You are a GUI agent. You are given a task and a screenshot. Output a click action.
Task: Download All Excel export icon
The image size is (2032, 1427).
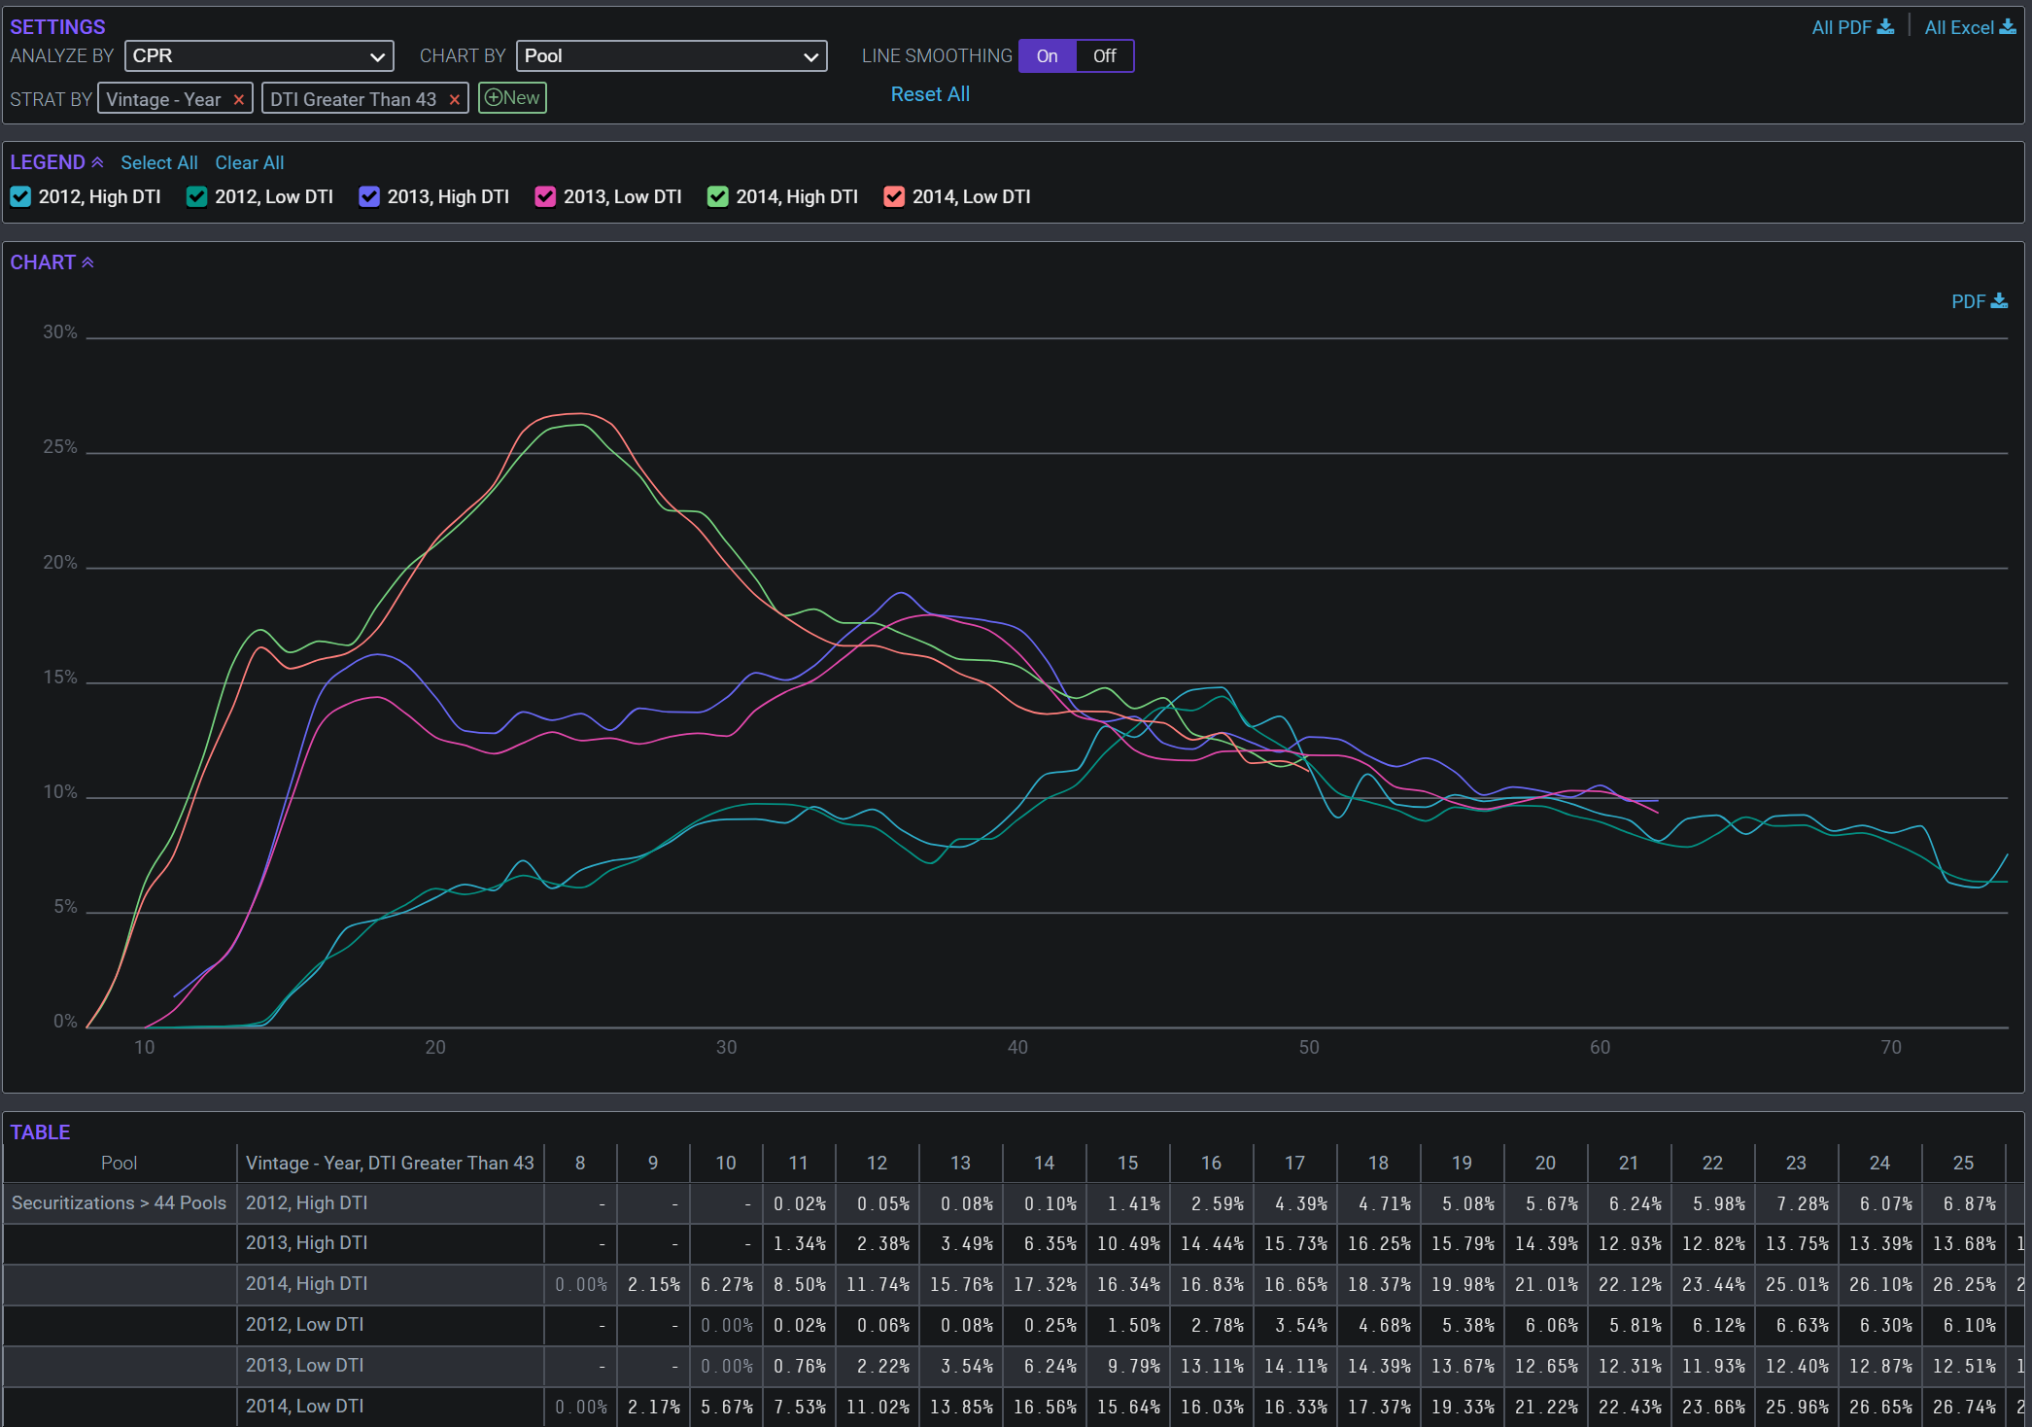click(2007, 27)
